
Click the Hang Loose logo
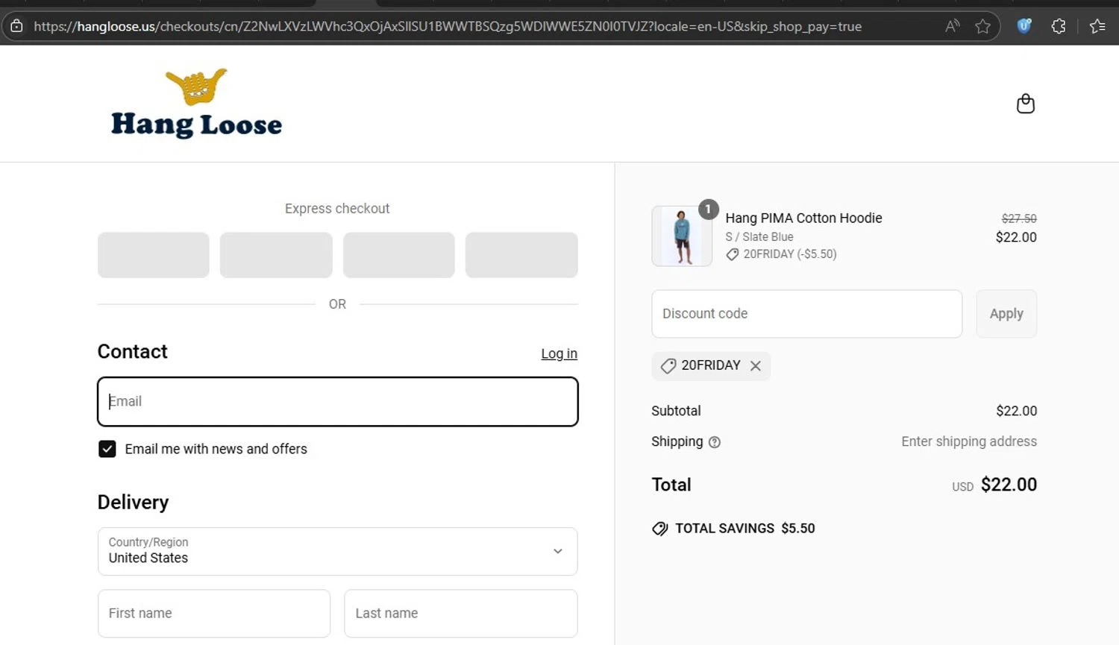[x=196, y=104]
